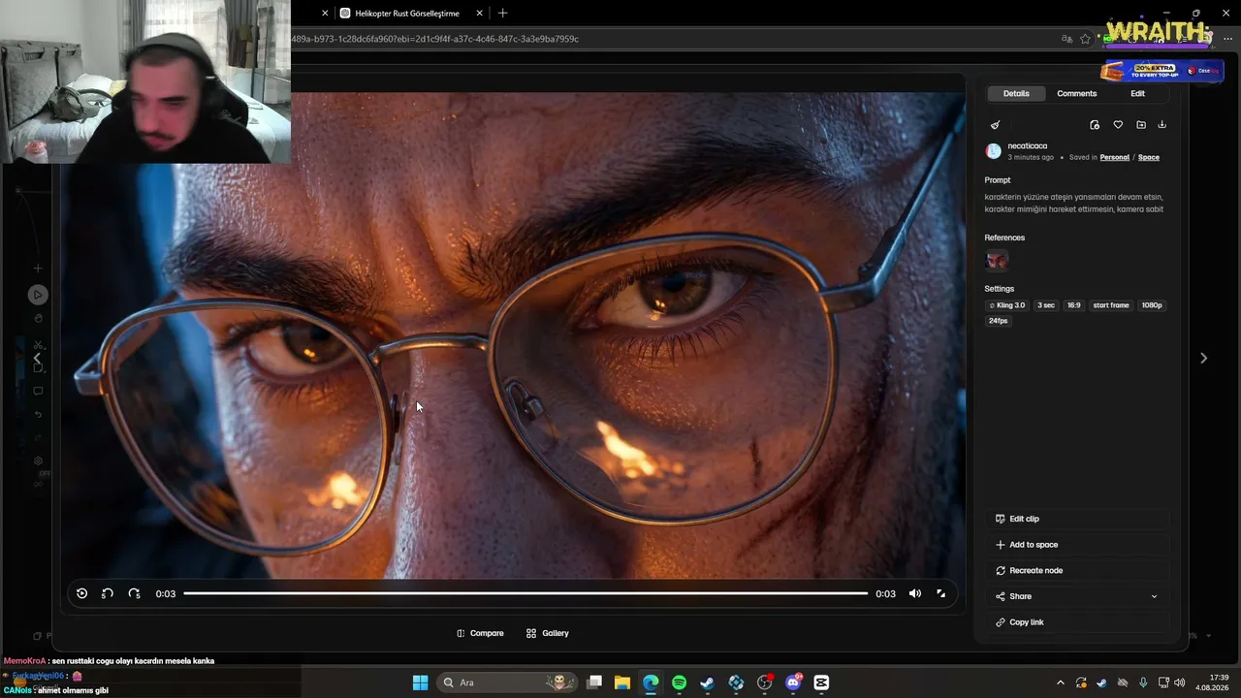
Task: Click the move-to-folder icon
Action: coord(1141,125)
